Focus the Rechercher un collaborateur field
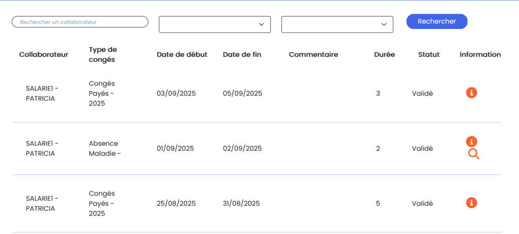This screenshot has height=234, width=519. (80, 22)
